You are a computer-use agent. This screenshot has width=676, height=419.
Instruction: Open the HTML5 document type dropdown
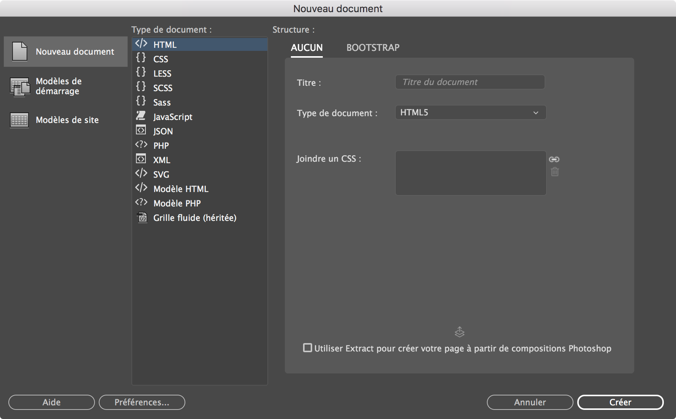click(471, 112)
